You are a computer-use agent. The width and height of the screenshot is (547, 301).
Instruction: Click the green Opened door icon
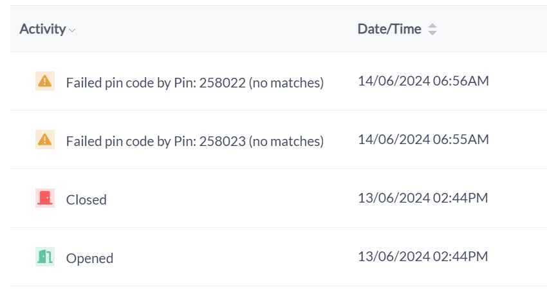(x=45, y=257)
